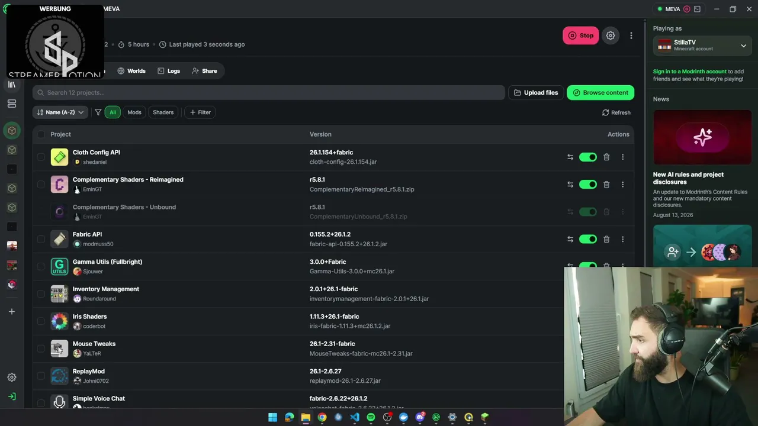Enable Complementary Shaders - Unbound toggle
This screenshot has height=426, width=758.
[588, 212]
